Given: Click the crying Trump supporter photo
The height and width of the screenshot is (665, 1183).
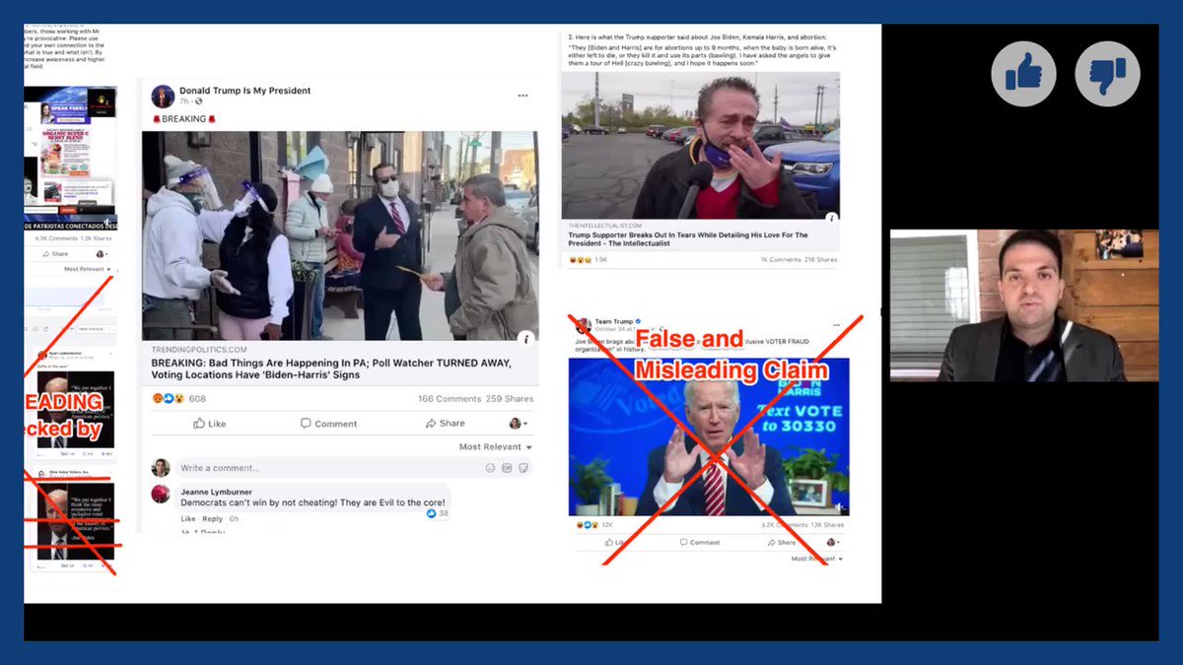Looking at the screenshot, I should [x=700, y=145].
